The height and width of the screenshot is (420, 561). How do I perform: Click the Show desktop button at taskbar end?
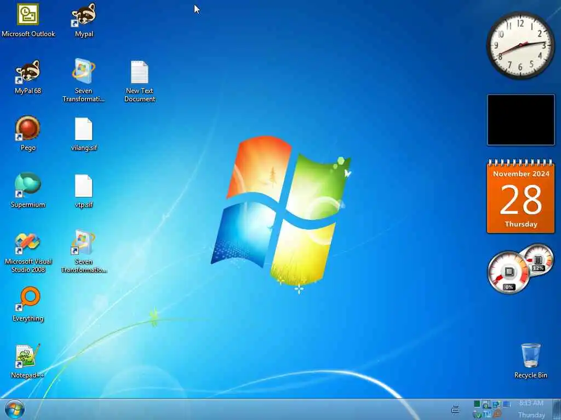pyautogui.click(x=557, y=409)
